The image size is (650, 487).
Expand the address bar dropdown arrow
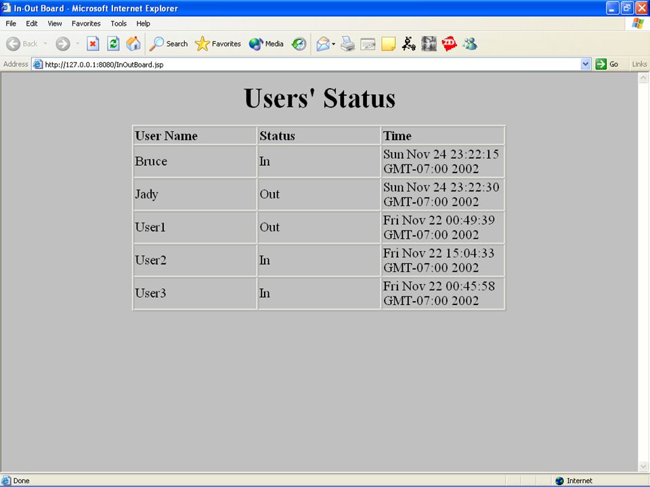coord(585,64)
